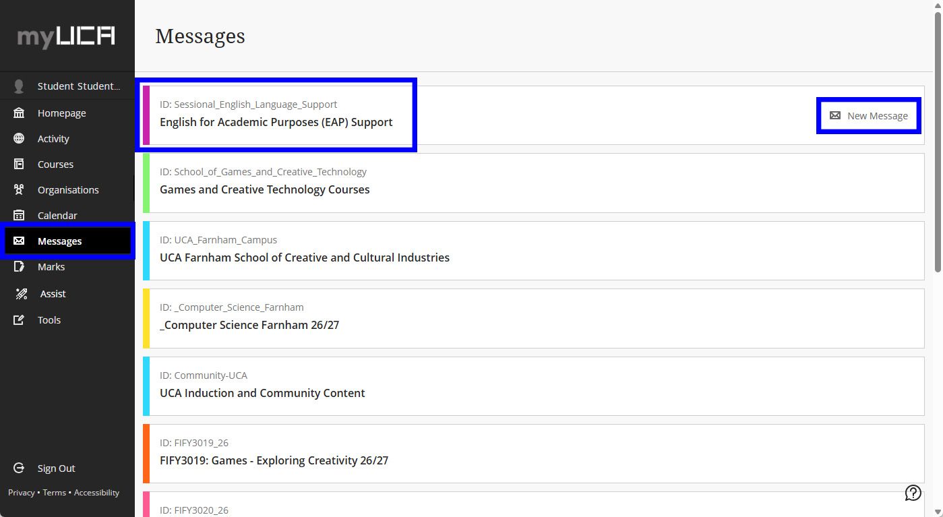943x517 pixels.
Task: Go to Homepage in the sidebar
Action: pos(67,113)
